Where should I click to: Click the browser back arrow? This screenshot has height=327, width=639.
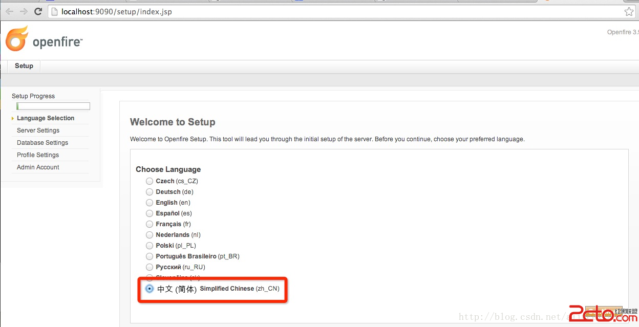[x=9, y=11]
